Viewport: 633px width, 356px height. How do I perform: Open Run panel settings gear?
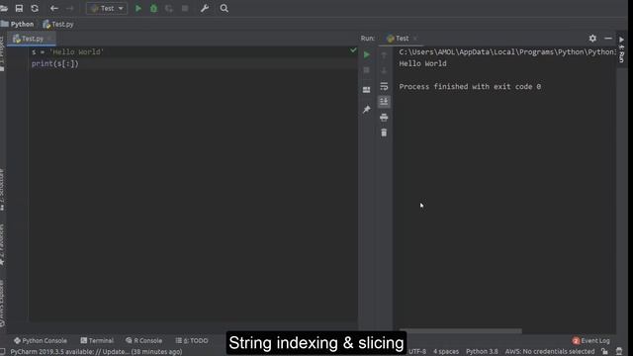click(592, 39)
